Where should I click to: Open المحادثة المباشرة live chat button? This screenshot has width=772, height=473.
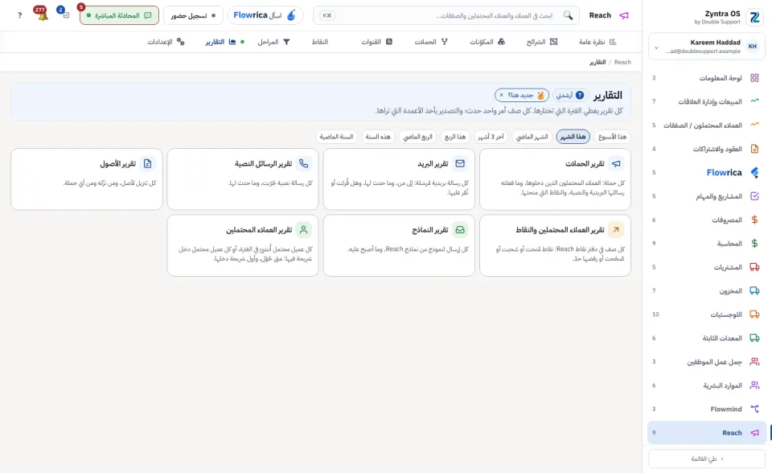(119, 15)
